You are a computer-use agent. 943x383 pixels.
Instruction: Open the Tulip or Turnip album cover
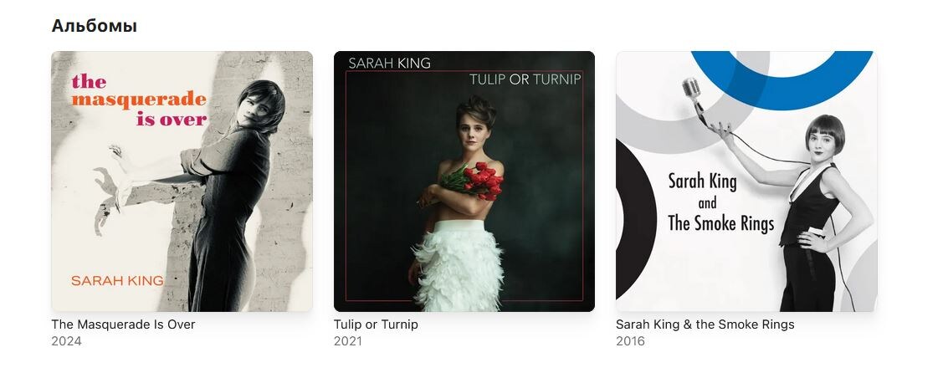coord(464,181)
